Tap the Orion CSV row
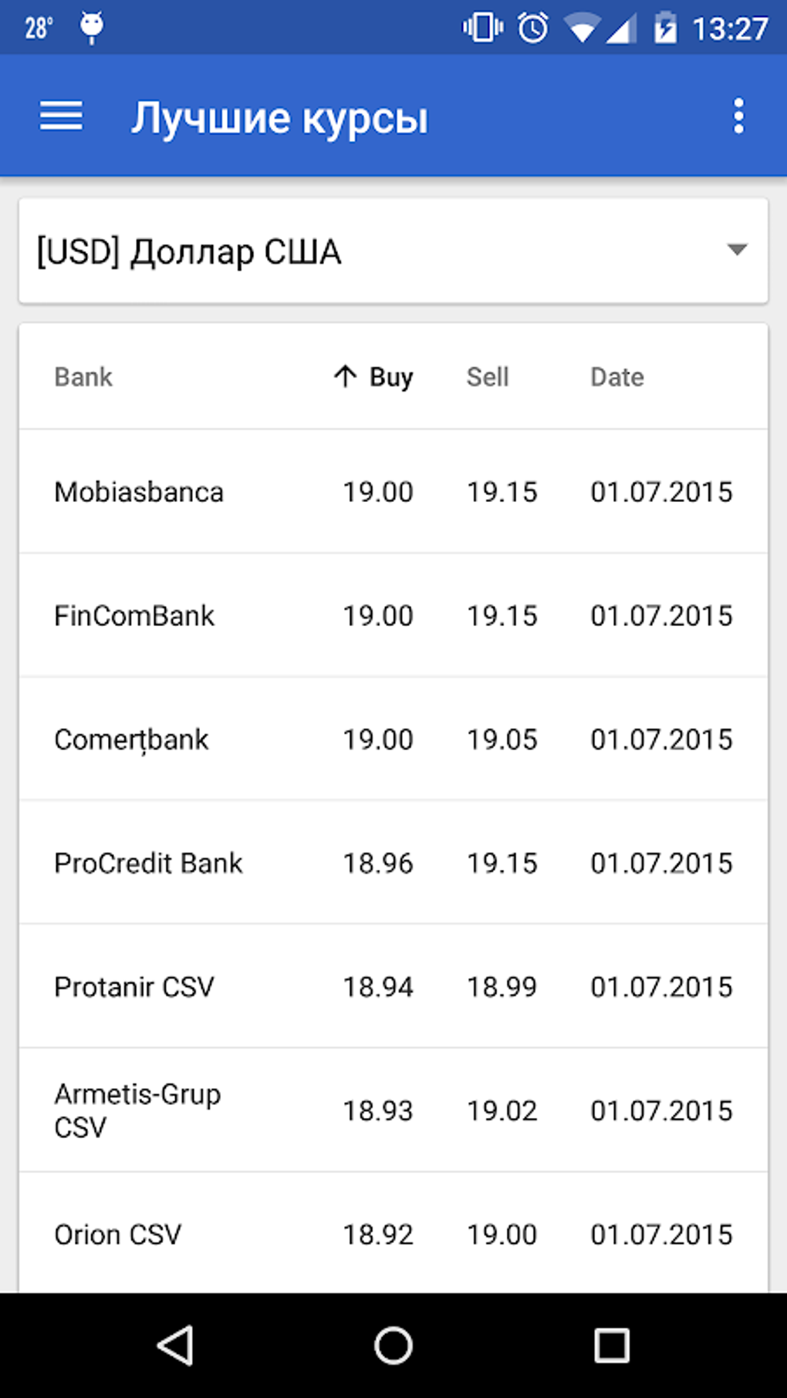Viewport: 787px width, 1398px height. [393, 1235]
